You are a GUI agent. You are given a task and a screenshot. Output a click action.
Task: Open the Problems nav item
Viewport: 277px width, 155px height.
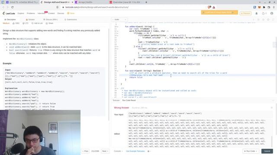[31, 13]
